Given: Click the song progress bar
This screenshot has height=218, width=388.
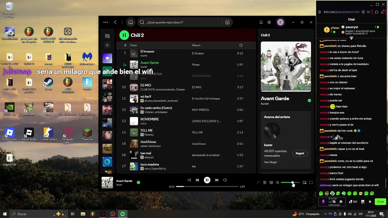Looking at the screenshot, I should pos(207,187).
